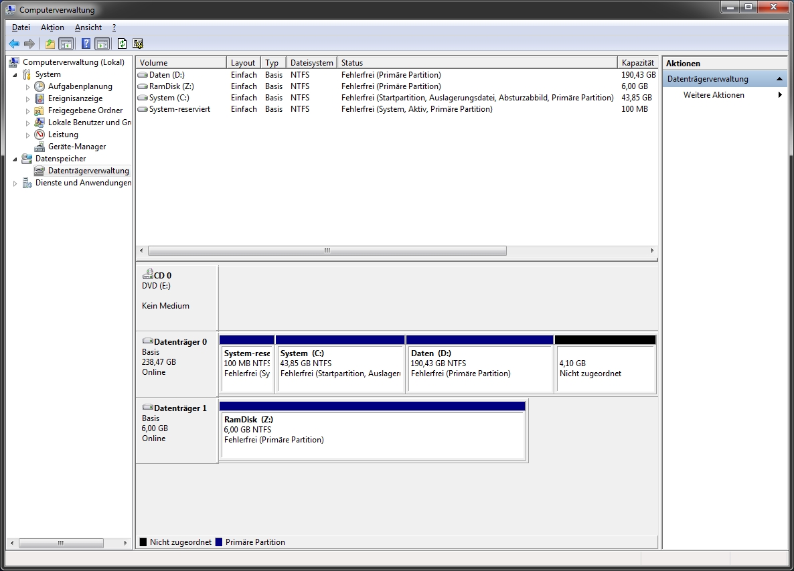The height and width of the screenshot is (571, 794).
Task: Select the Ereignisanzeige icon in the tree
Action: coord(39,98)
